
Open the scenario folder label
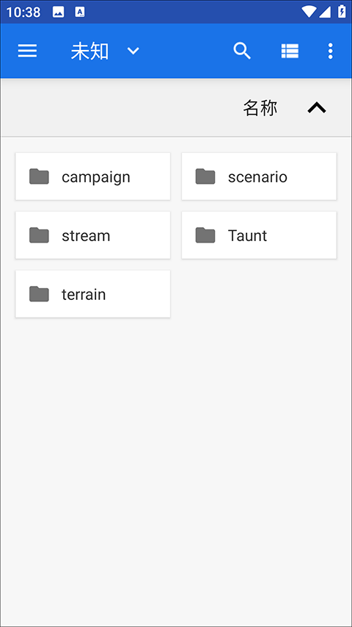pyautogui.click(x=257, y=176)
